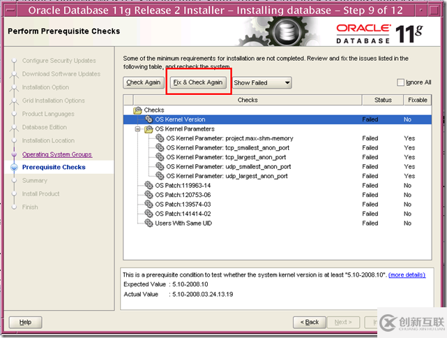Click Yes fixable value for project.max-shm-memory
Image resolution: width=447 pixels, height=338 pixels.
[x=409, y=138]
